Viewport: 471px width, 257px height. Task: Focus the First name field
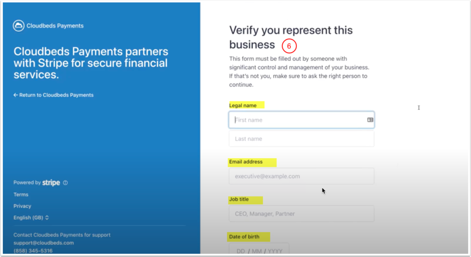pyautogui.click(x=297, y=120)
